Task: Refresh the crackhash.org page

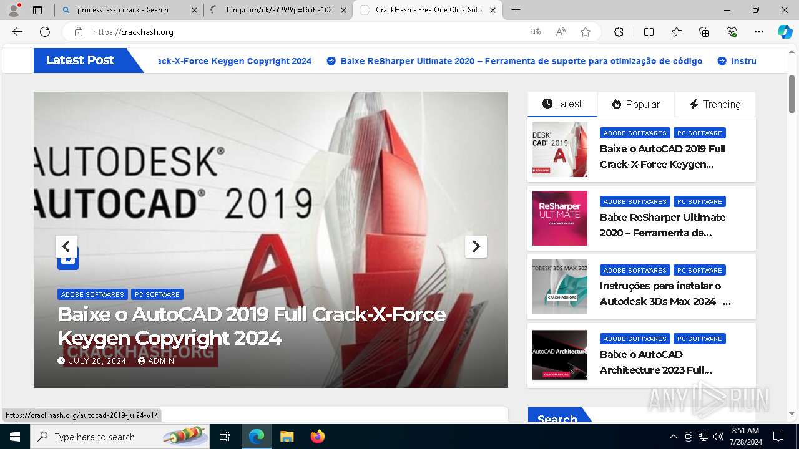Action: (x=45, y=32)
